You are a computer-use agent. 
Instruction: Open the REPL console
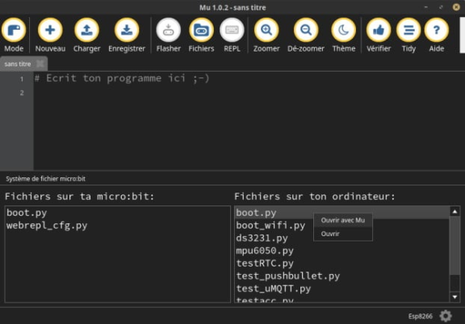(232, 30)
